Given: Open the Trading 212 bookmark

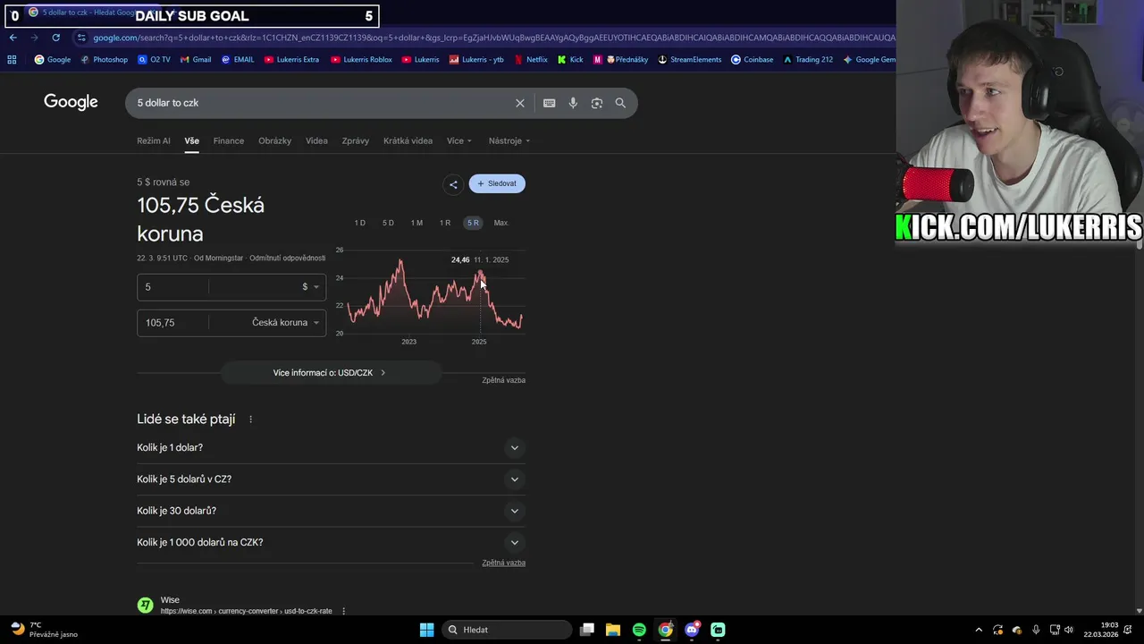Looking at the screenshot, I should 807,60.
